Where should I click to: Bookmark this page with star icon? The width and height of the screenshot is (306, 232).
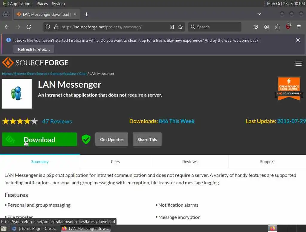[x=180, y=27]
